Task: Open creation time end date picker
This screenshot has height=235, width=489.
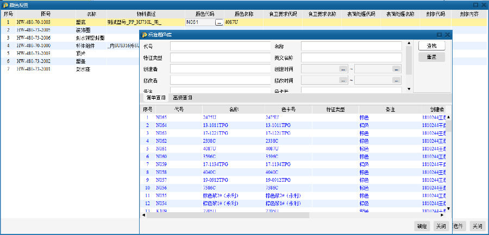Action: (397, 69)
